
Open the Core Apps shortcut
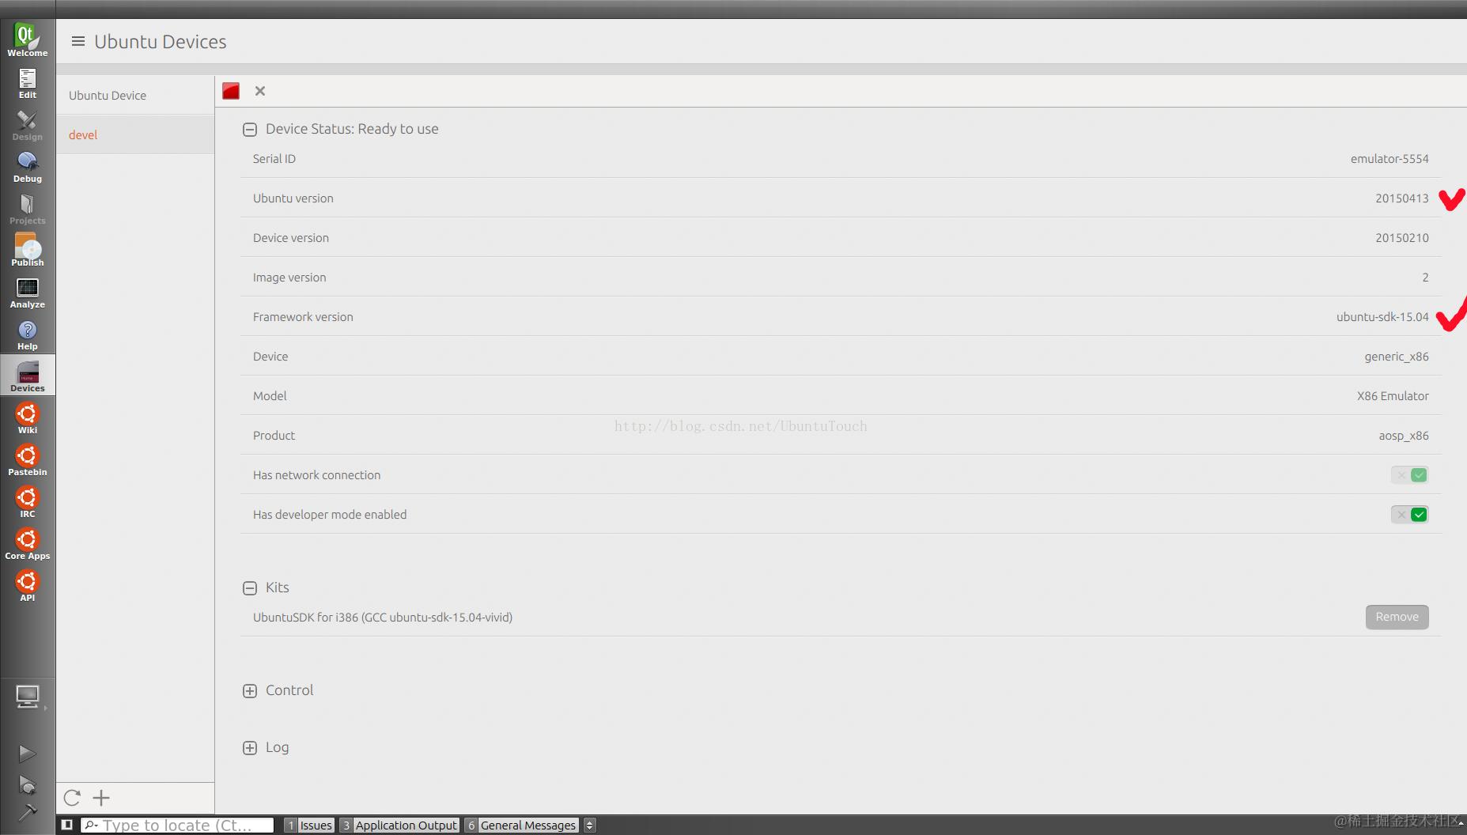tap(27, 544)
